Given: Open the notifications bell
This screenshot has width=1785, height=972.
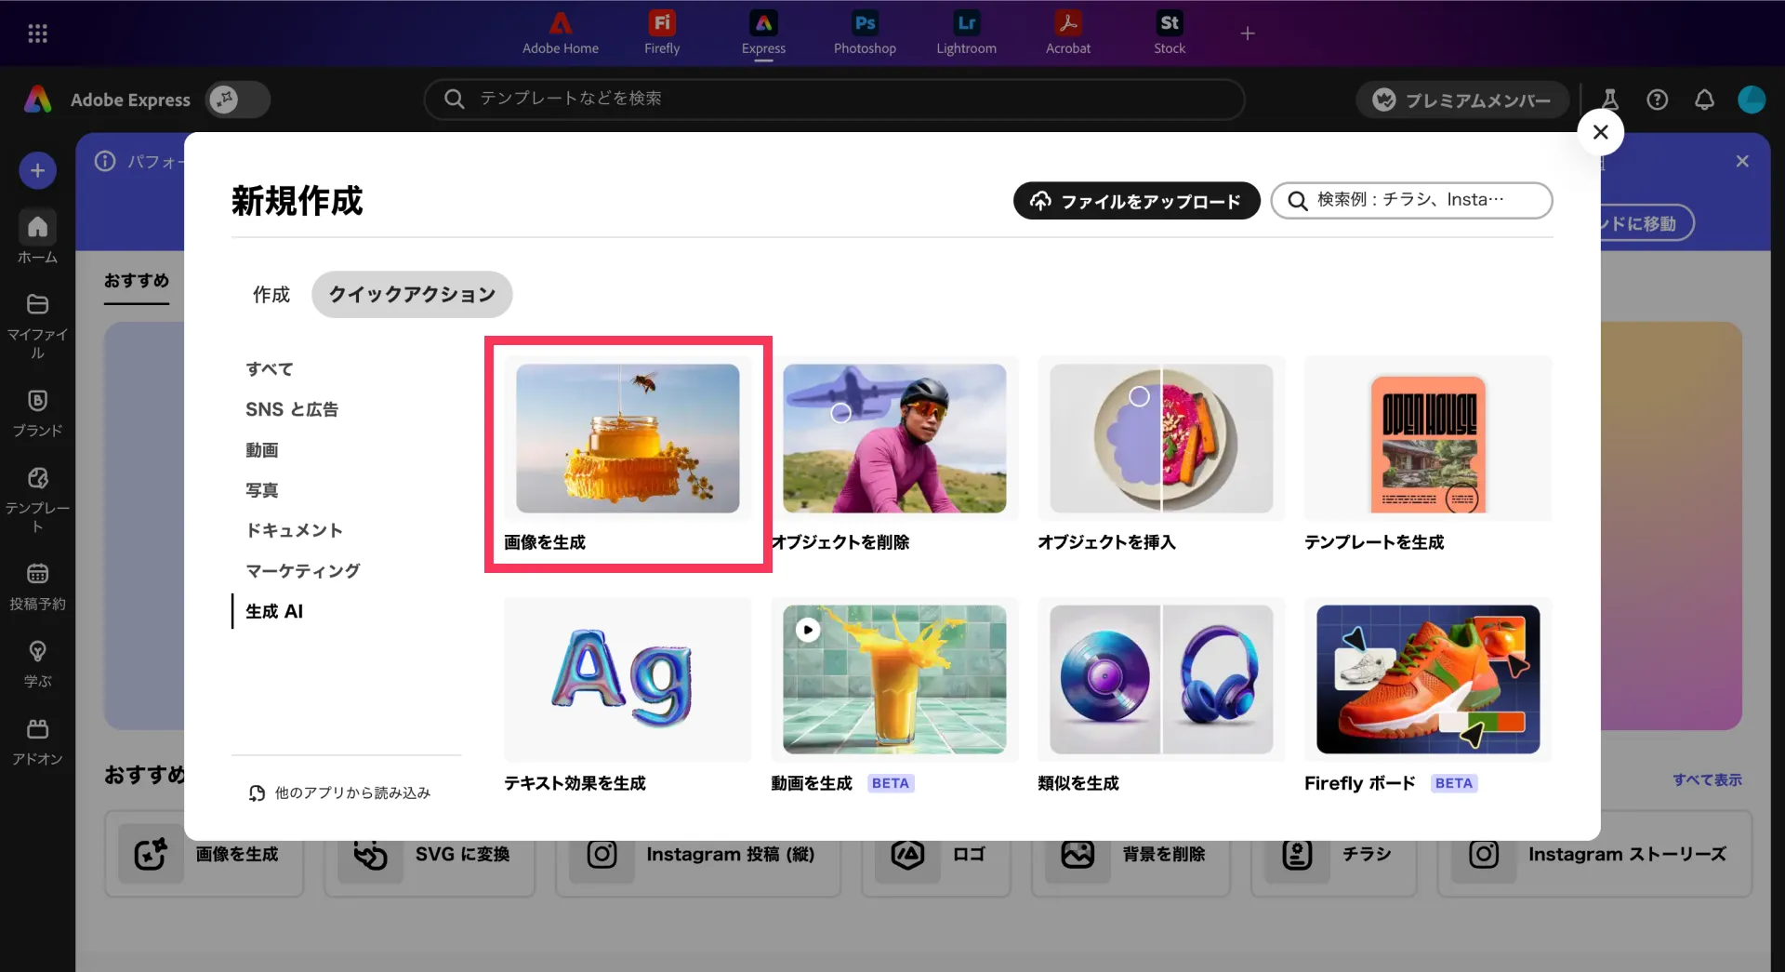Looking at the screenshot, I should [1703, 100].
